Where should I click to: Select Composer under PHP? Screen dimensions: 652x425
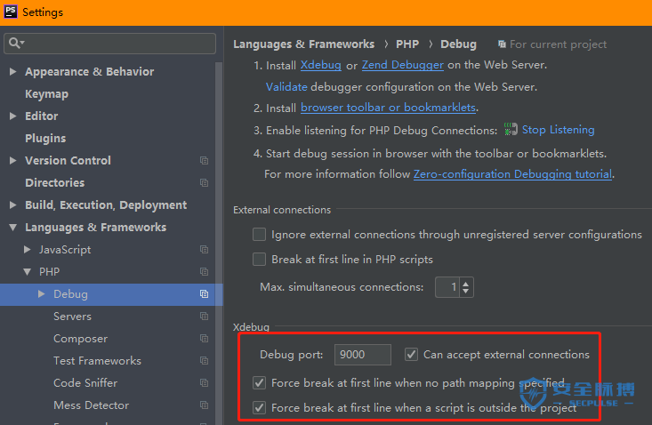[x=80, y=339]
